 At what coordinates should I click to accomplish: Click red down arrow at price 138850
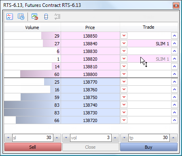124,36
